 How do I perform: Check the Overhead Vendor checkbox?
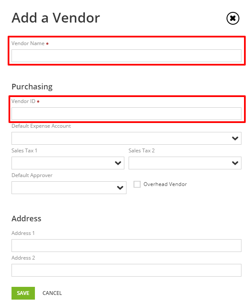(x=137, y=184)
